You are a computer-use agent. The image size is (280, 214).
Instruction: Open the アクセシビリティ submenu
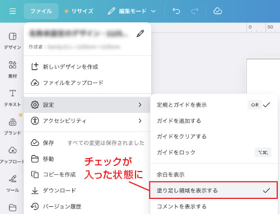click(x=87, y=121)
